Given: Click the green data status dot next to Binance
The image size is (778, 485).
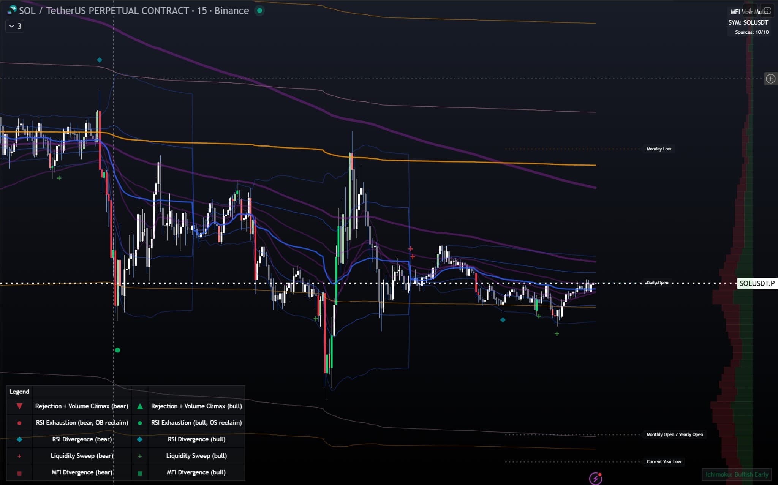Looking at the screenshot, I should (x=260, y=11).
